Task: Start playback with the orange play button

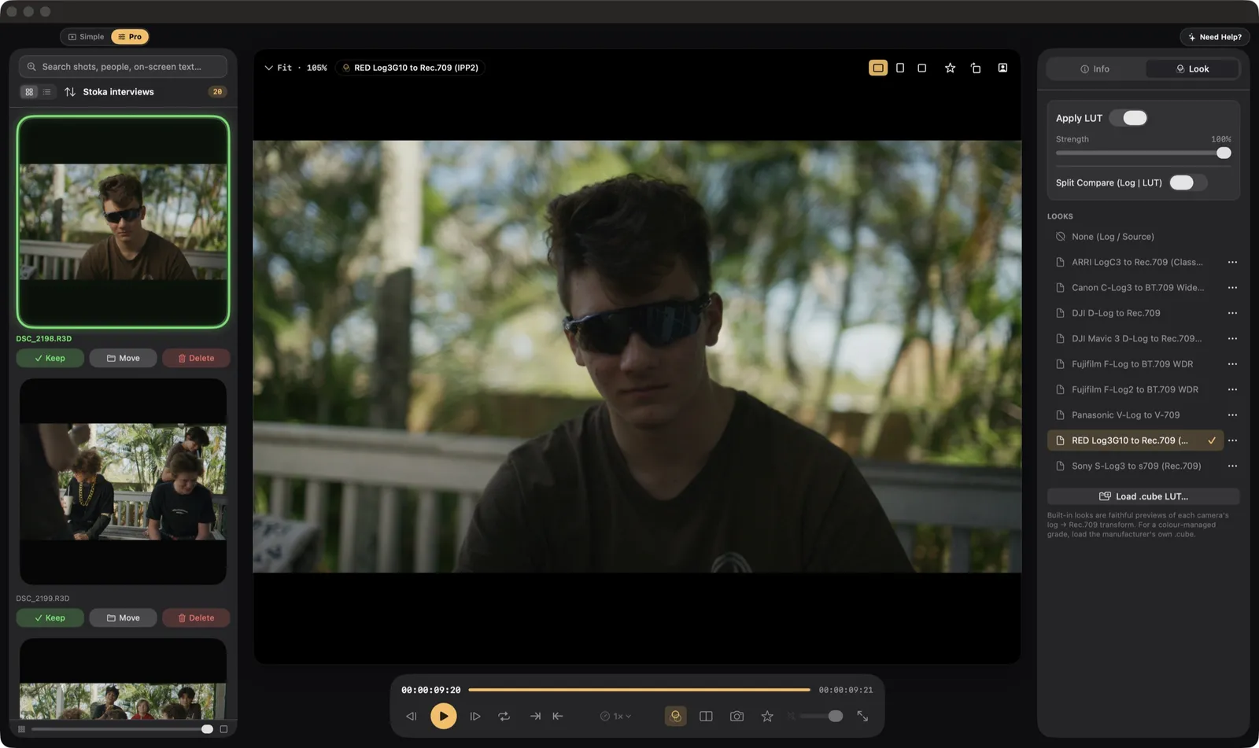Action: (x=443, y=717)
